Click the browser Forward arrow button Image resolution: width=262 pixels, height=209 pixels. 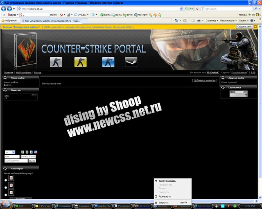9,9
